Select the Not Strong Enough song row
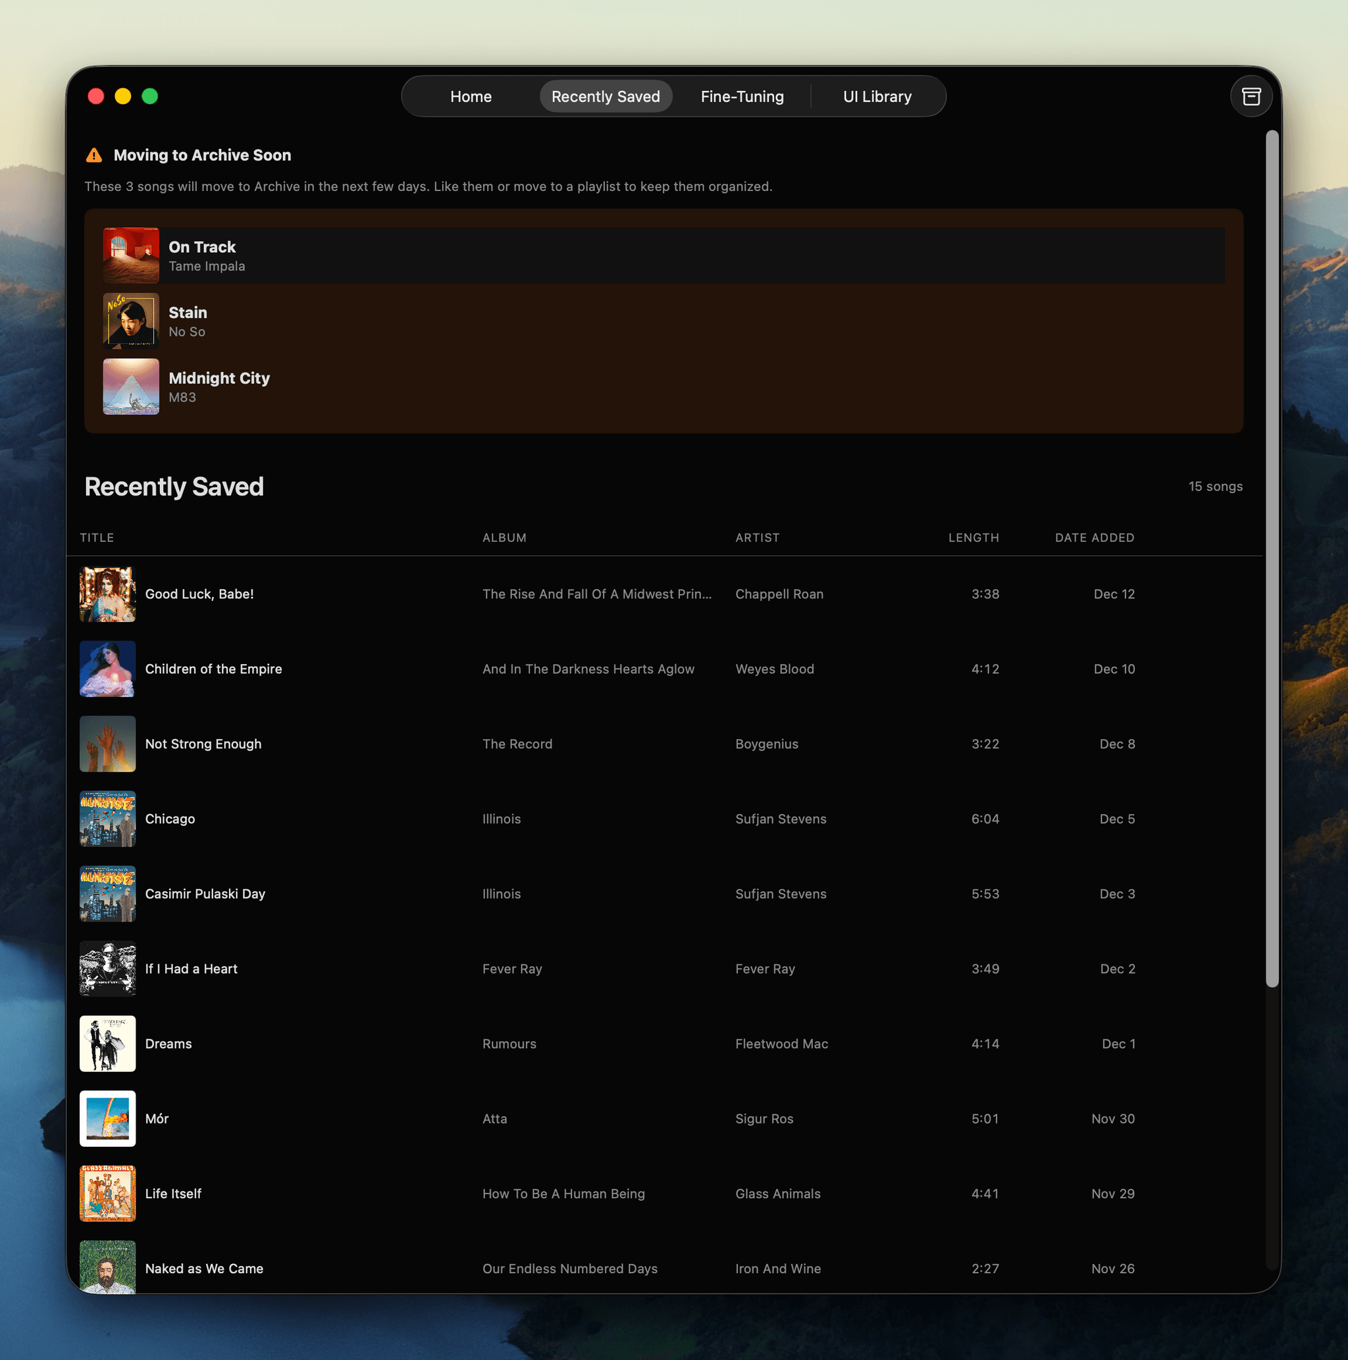This screenshot has height=1360, width=1348. pos(493,743)
